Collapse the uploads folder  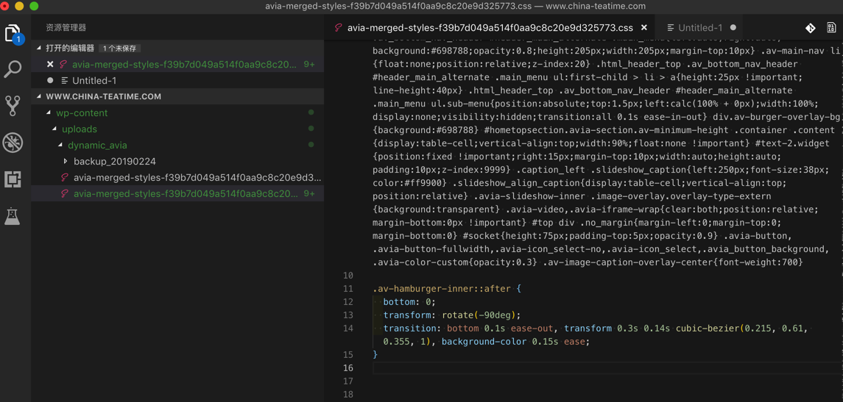pyautogui.click(x=54, y=129)
